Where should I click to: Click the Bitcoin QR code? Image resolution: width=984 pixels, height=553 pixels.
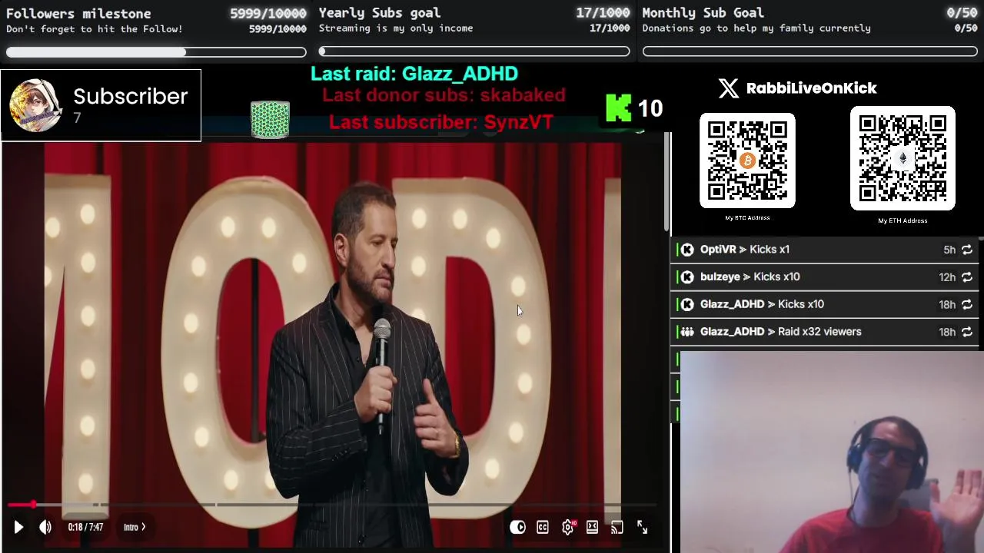[x=747, y=161]
